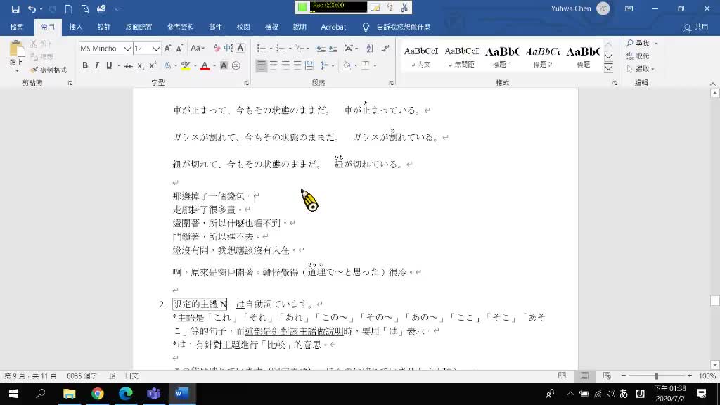Screen dimensions: 720x405
Task: Open the paragraph settings dialog launcher
Action: point(391,83)
